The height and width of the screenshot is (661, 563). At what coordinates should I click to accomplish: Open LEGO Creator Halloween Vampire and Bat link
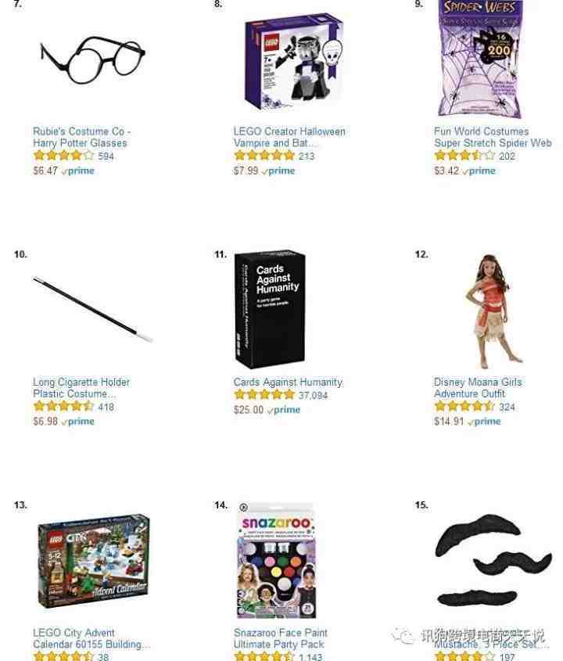(289, 137)
